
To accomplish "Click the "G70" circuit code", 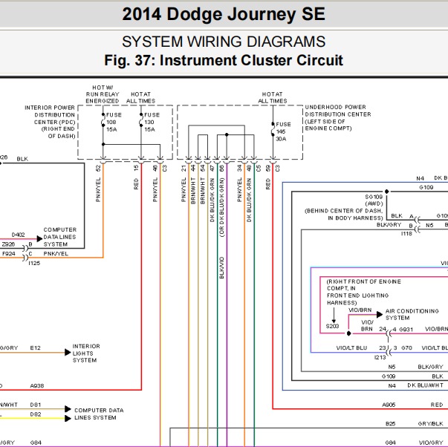I will [x=406, y=348].
